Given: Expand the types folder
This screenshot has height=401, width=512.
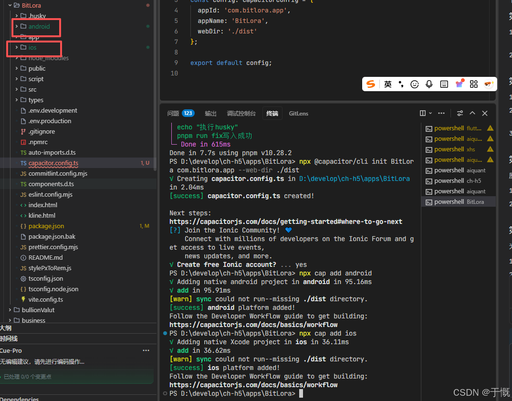Looking at the screenshot, I should point(17,100).
